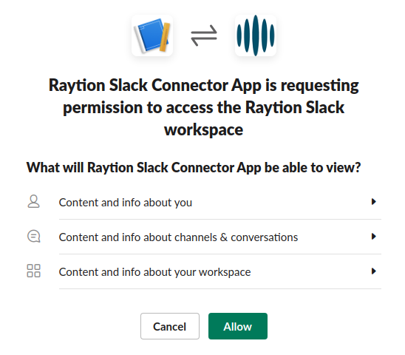Click the four-squares workspace icon

pyautogui.click(x=33, y=271)
